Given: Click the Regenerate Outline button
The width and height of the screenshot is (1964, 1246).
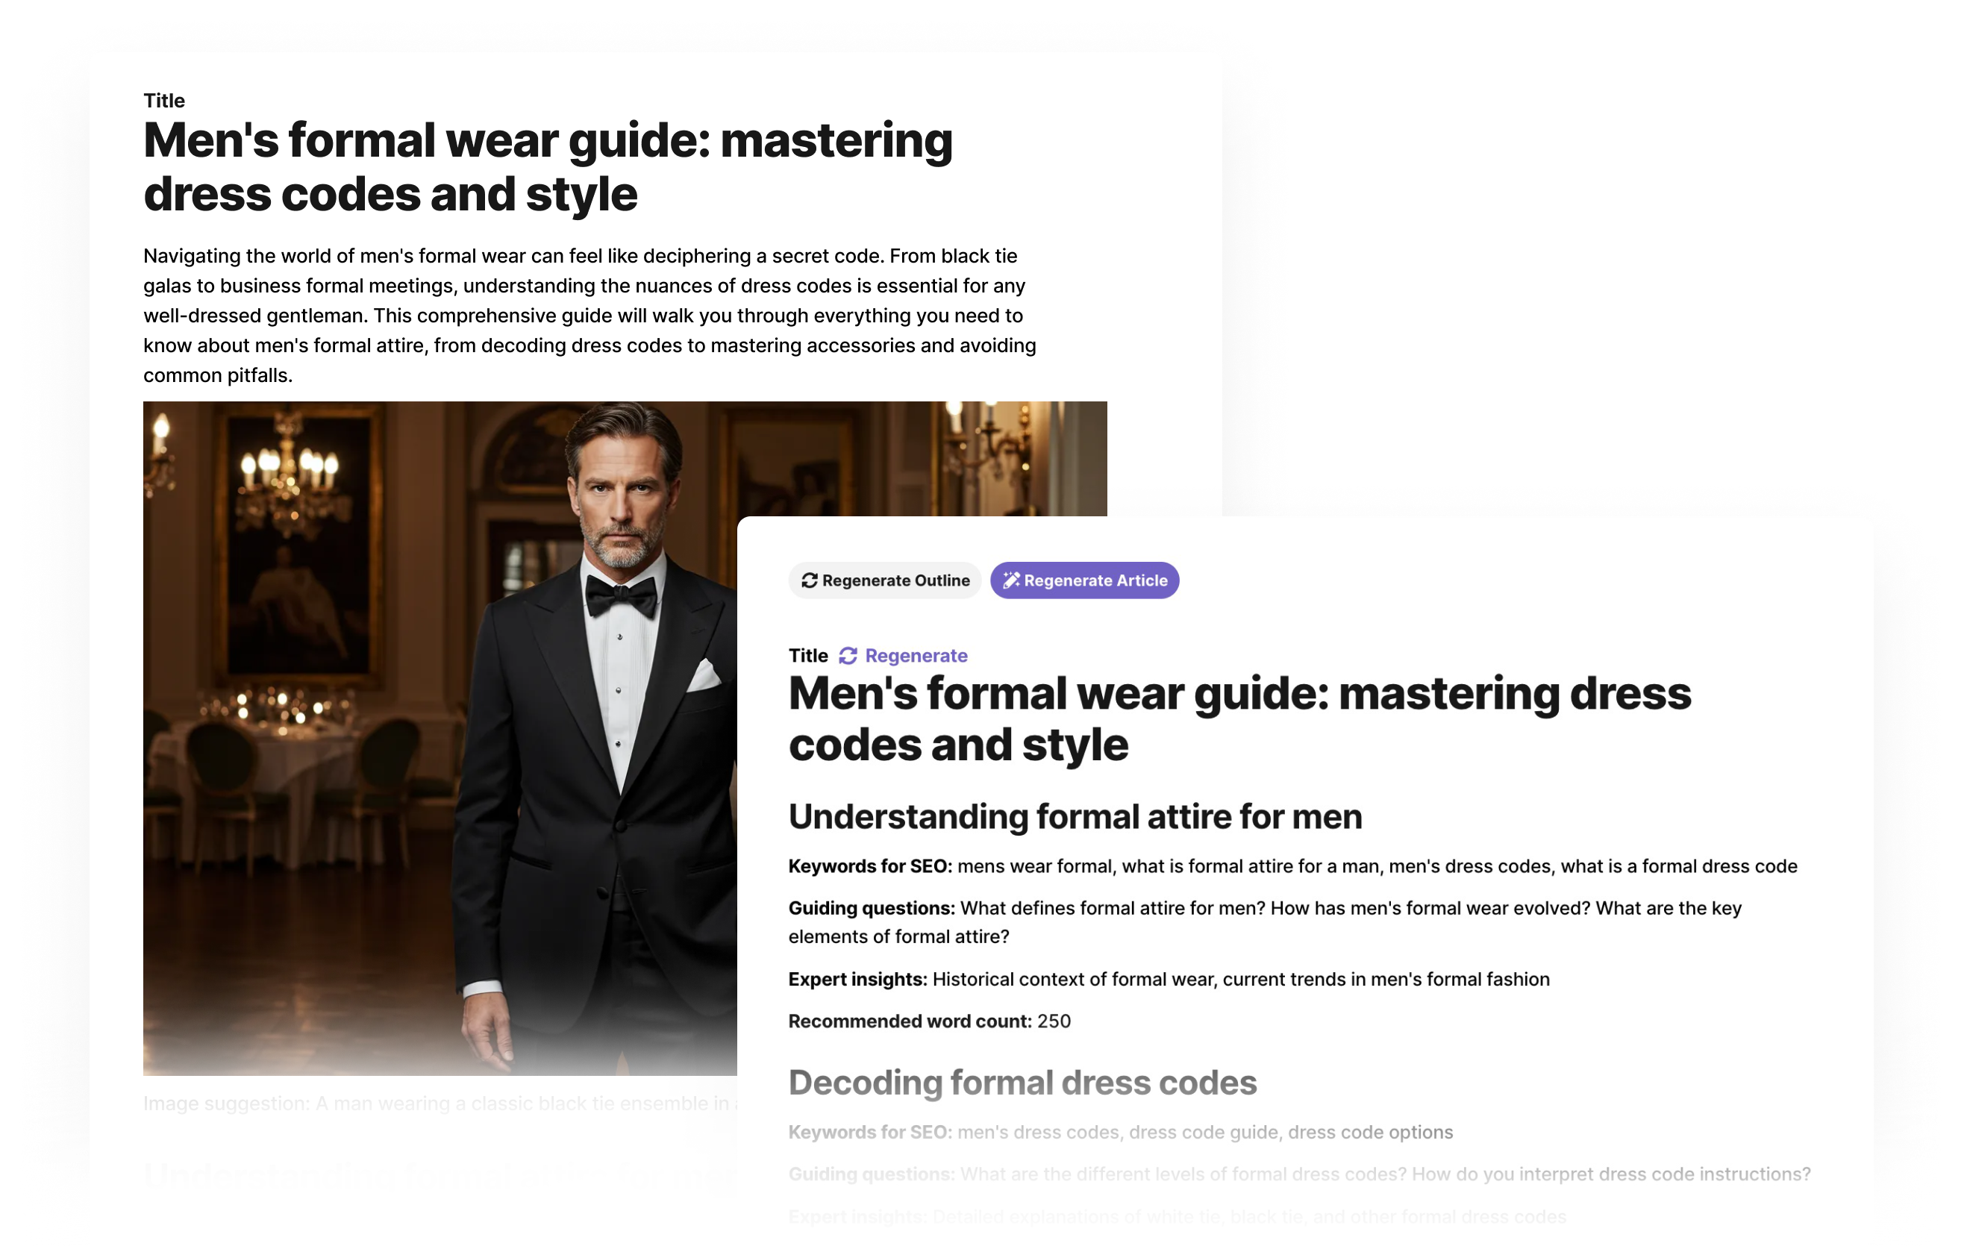Looking at the screenshot, I should pos(885,580).
